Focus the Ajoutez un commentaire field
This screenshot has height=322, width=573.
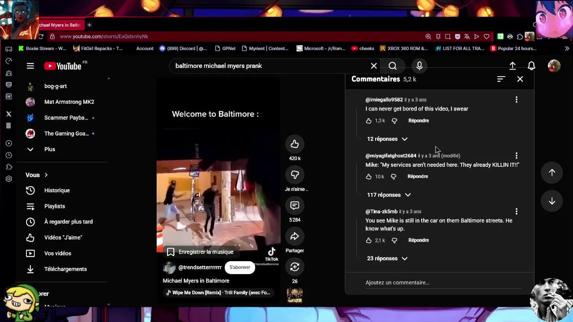[x=443, y=283]
